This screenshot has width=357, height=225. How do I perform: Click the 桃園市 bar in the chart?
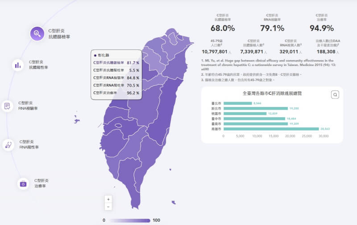245,114
